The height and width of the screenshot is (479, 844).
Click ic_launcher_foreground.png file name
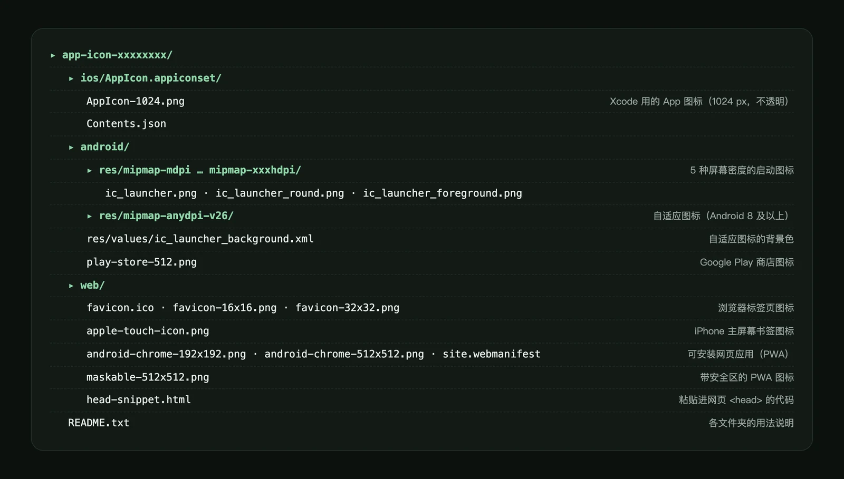click(443, 193)
